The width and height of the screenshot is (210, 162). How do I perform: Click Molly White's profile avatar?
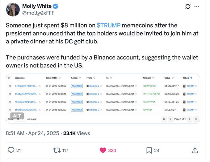pos(13,10)
